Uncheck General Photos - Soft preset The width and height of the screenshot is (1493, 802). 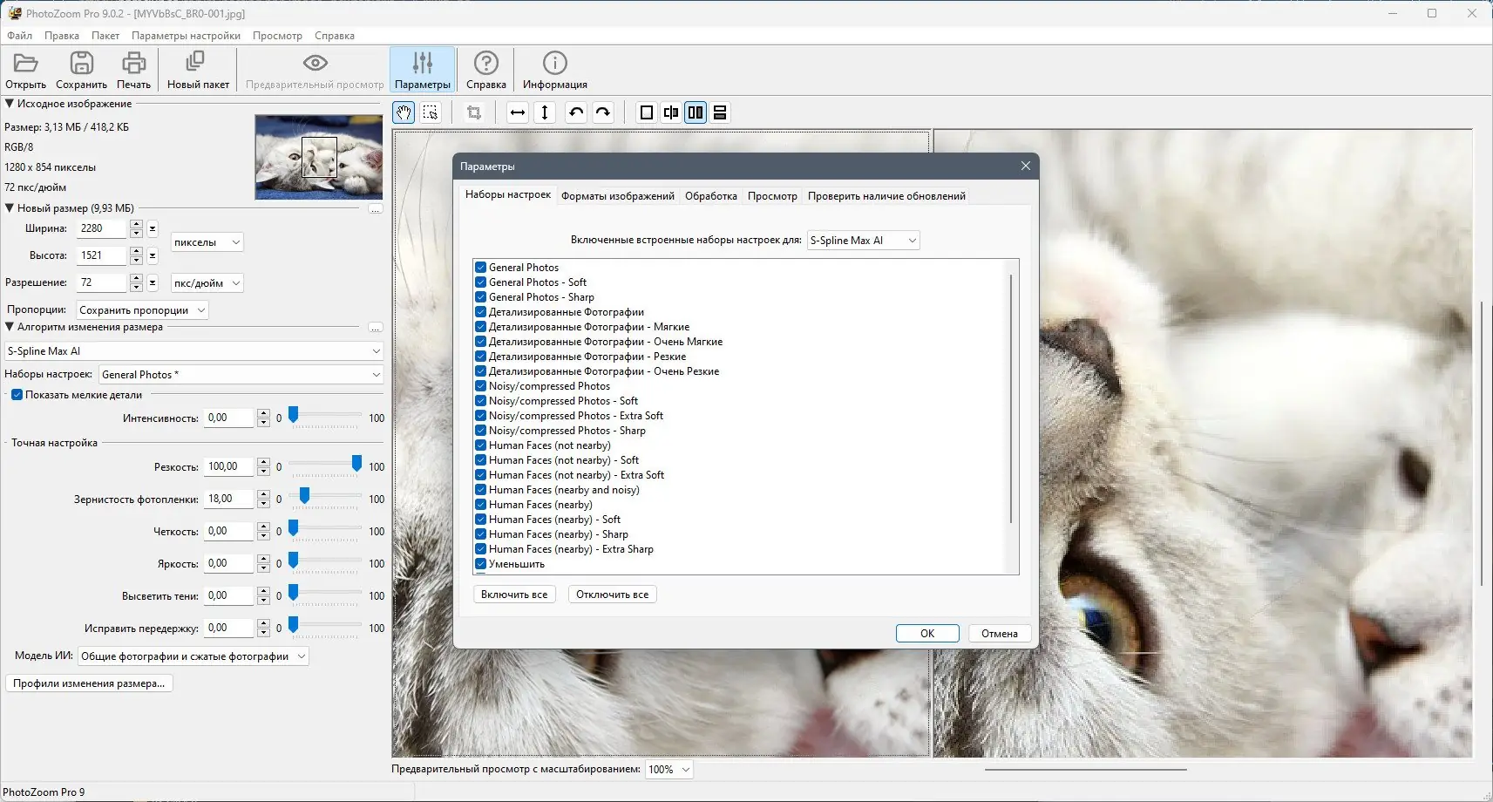coord(480,282)
